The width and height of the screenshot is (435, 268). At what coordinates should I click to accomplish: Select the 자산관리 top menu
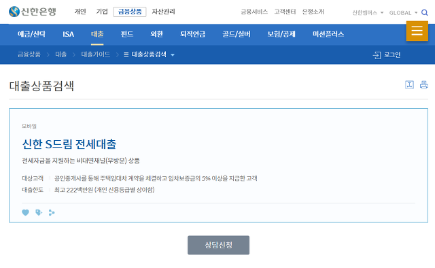[163, 12]
